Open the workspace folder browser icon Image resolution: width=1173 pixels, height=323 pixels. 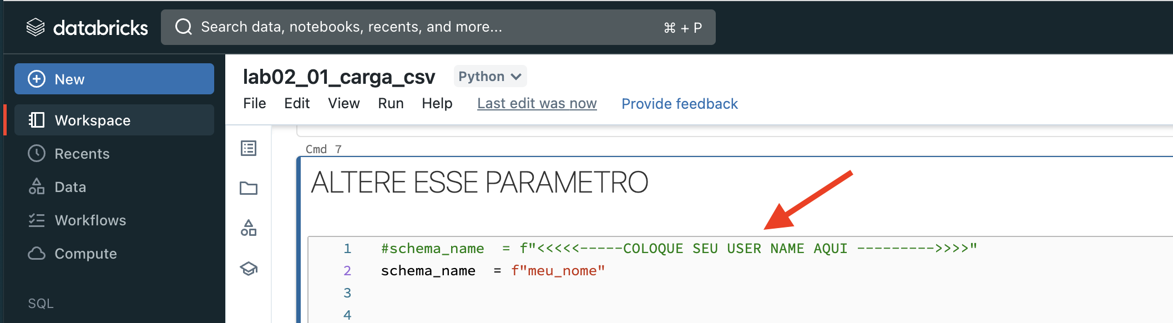(x=249, y=188)
